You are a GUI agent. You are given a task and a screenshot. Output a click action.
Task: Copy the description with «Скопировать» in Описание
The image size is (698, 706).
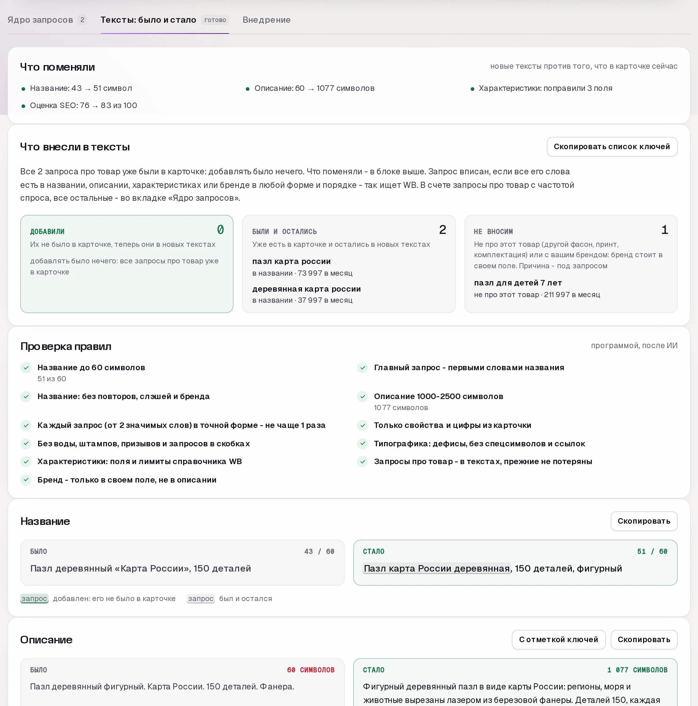point(644,639)
